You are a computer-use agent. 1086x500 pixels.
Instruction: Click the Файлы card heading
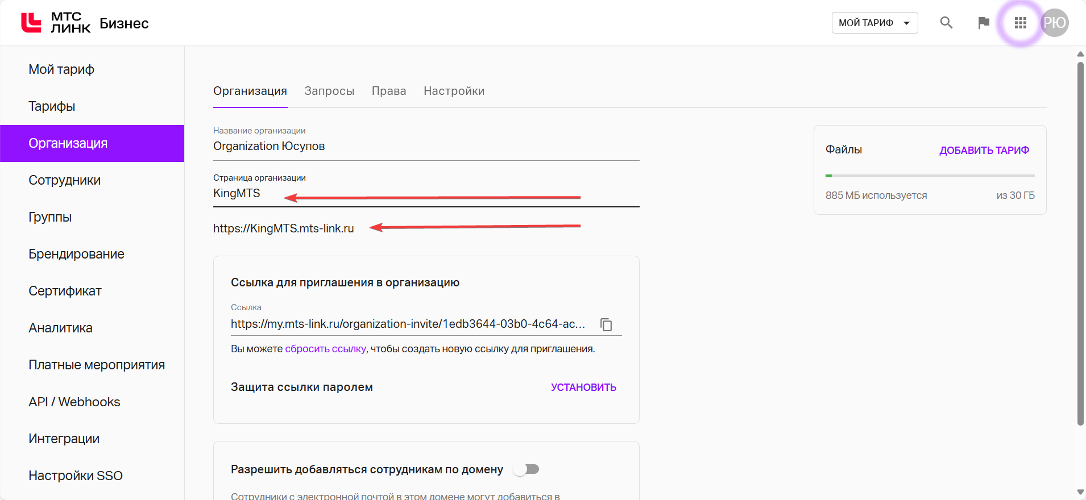click(844, 149)
